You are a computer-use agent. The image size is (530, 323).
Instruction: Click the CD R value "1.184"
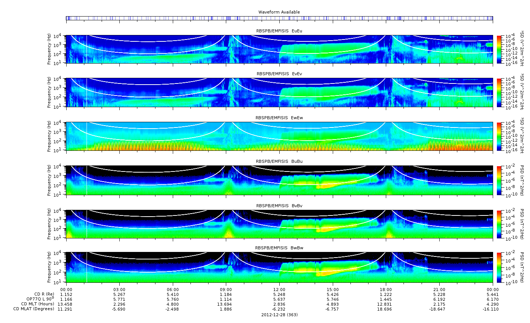(226, 294)
